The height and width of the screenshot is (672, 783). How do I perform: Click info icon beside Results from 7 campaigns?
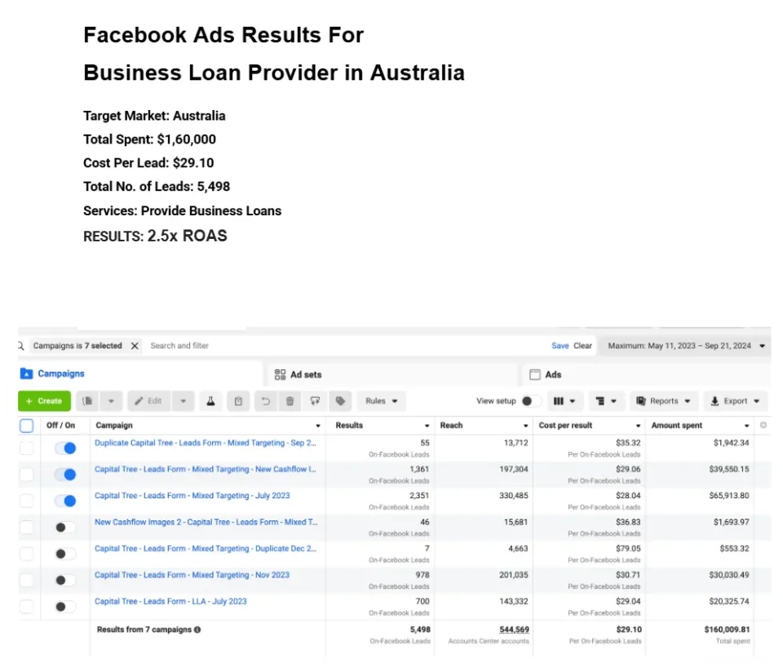pyautogui.click(x=197, y=630)
